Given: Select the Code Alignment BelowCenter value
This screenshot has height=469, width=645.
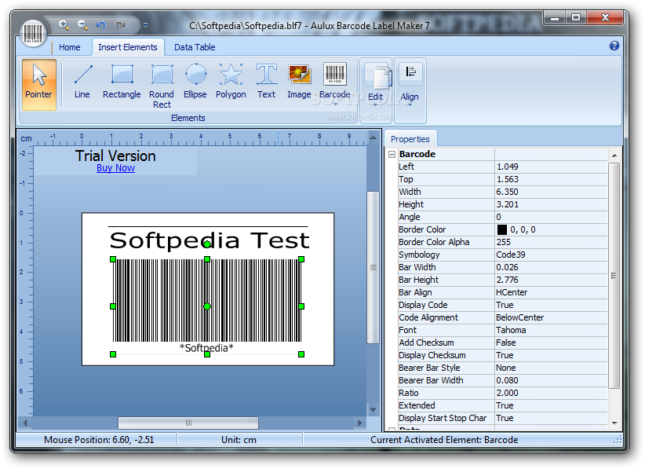Looking at the screenshot, I should (551, 317).
